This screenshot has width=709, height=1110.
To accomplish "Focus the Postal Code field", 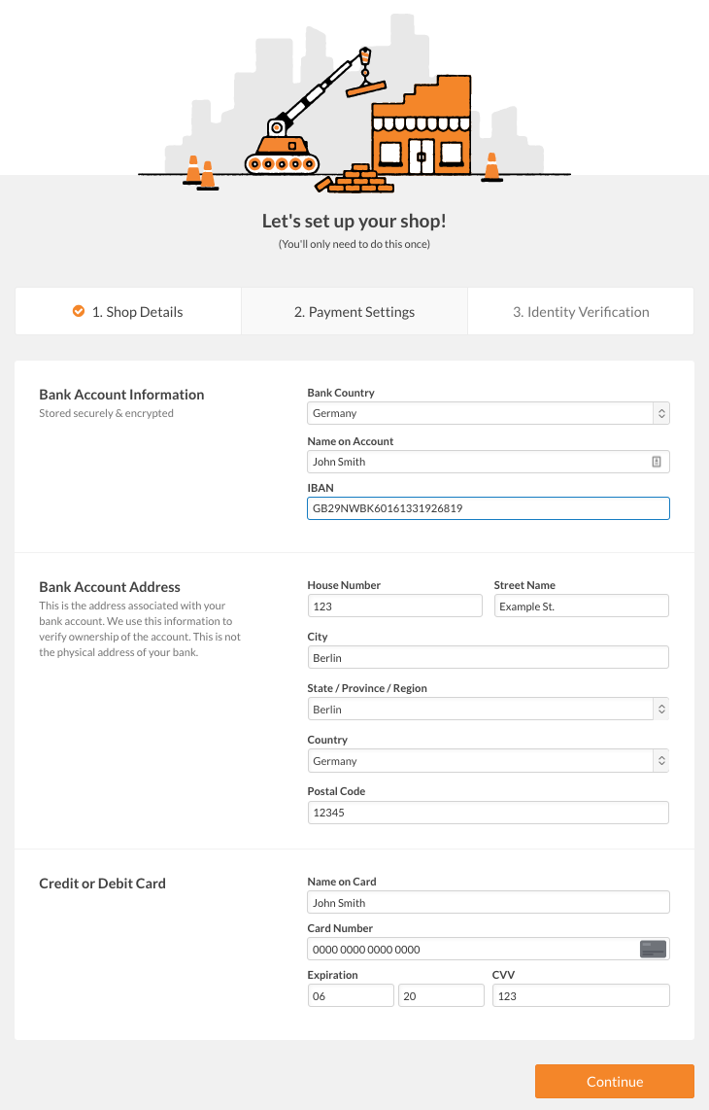I will coord(488,812).
